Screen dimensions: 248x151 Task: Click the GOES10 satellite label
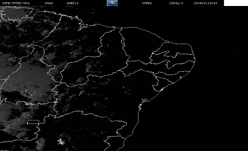pos(73,3)
